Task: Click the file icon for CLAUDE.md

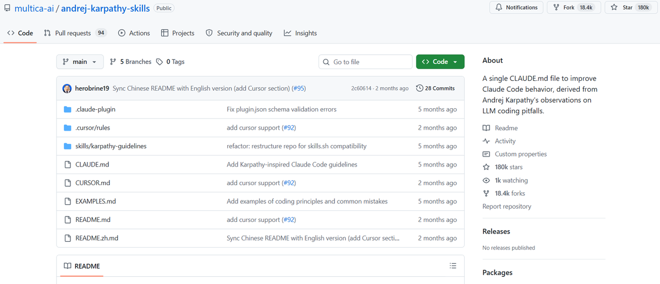Action: pyautogui.click(x=68, y=164)
